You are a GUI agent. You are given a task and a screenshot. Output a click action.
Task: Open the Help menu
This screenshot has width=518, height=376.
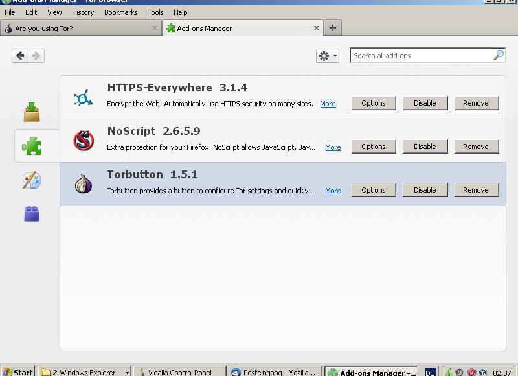[x=181, y=12]
